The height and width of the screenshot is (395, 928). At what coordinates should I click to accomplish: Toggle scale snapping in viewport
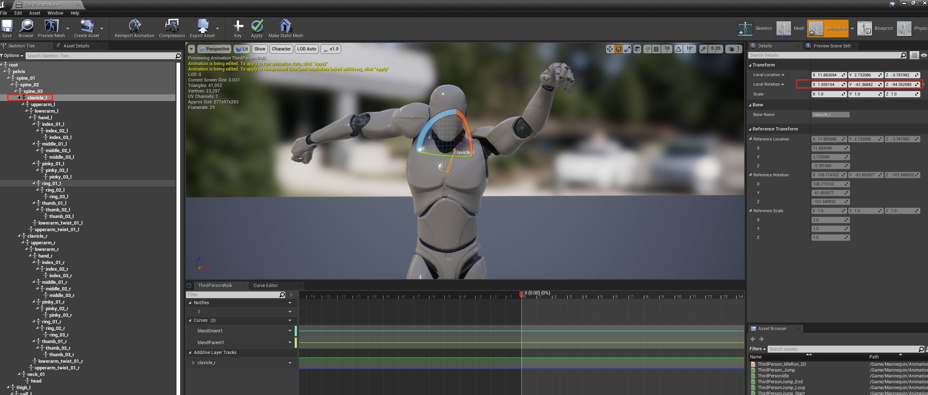703,49
